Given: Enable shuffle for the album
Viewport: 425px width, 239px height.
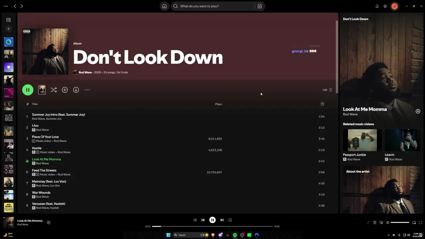Looking at the screenshot, I should click(54, 90).
